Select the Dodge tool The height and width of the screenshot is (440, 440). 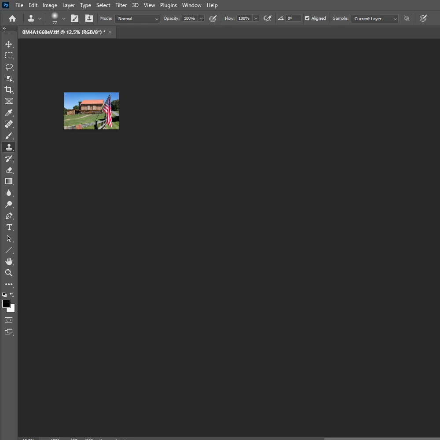tap(9, 204)
